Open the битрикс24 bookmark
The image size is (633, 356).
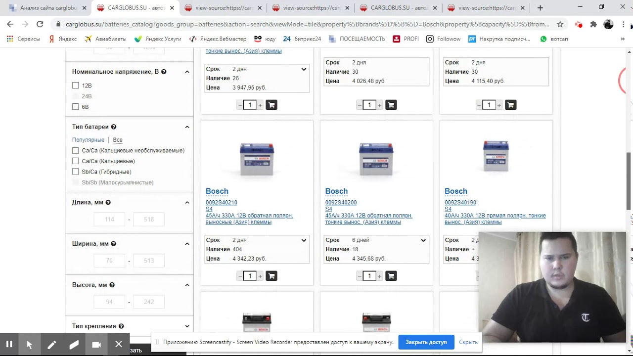tap(302, 39)
